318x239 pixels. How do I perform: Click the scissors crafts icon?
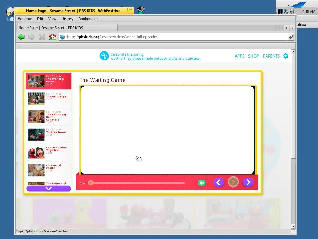pyautogui.click(x=104, y=56)
